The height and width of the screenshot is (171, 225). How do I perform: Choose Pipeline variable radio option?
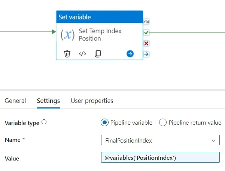tap(104, 122)
